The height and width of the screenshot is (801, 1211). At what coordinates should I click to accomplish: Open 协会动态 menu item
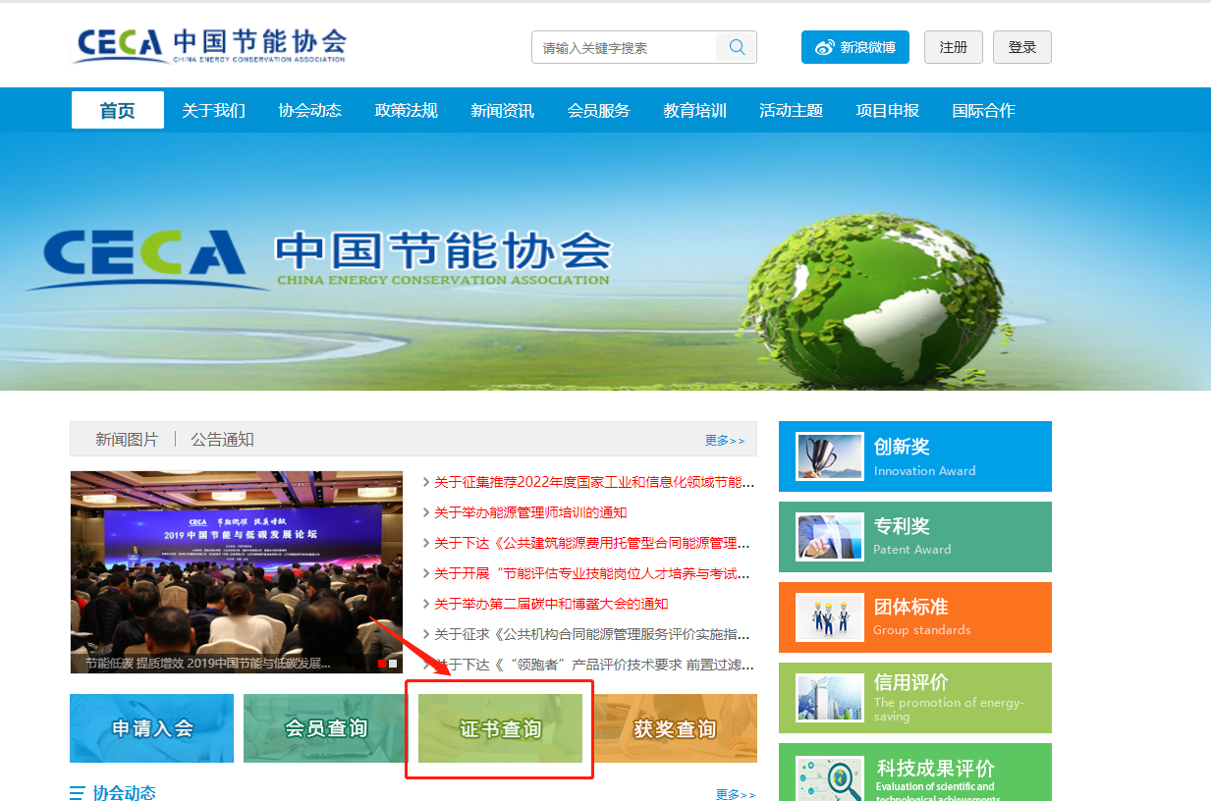click(309, 110)
